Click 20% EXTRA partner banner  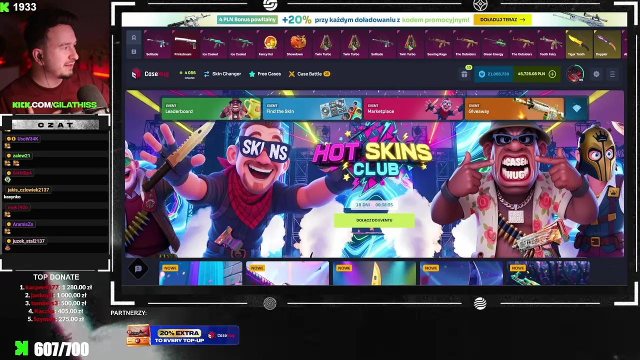(x=182, y=335)
